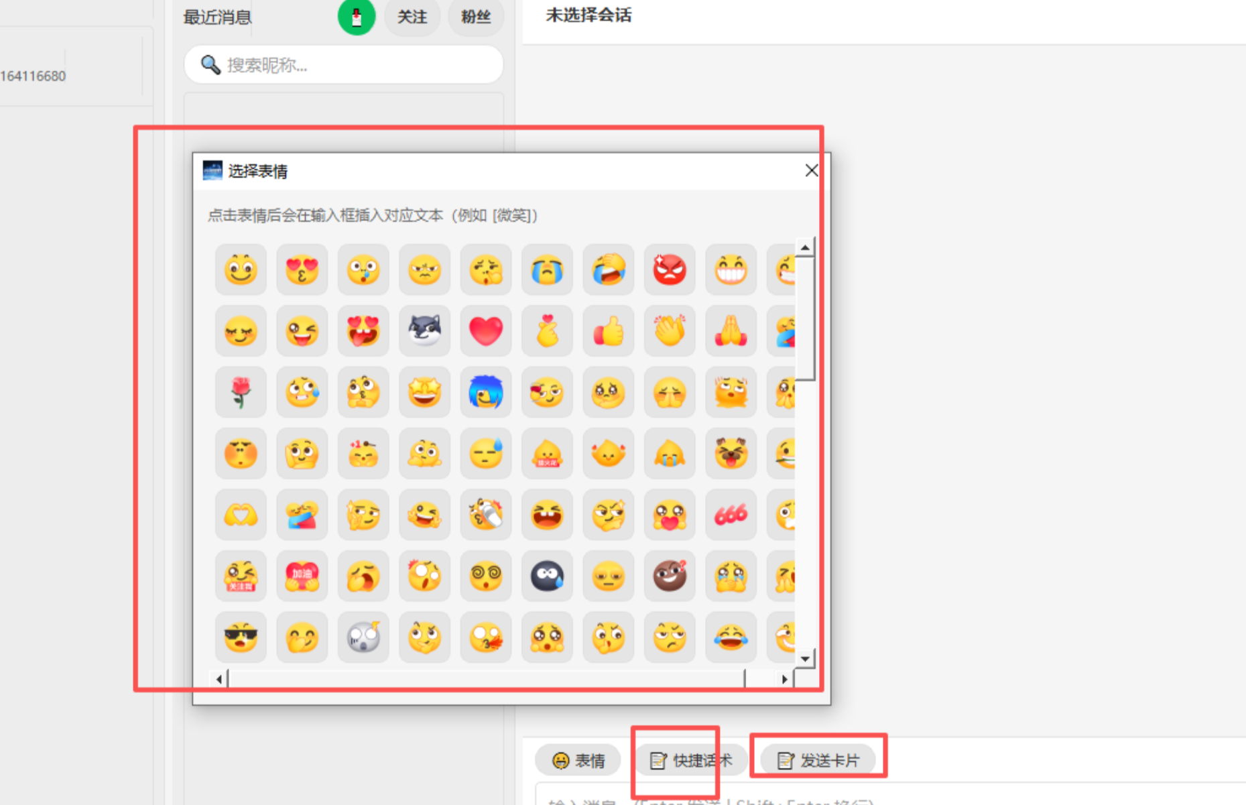Image resolution: width=1246 pixels, height=805 pixels.
Task: Insert the red rose emoji
Action: [x=241, y=392]
